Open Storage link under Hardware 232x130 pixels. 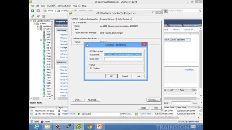point(63,41)
